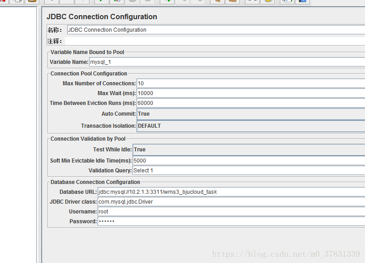Click the Max Wait (ms) field
Screen dimensions: 365x263
pos(251,93)
